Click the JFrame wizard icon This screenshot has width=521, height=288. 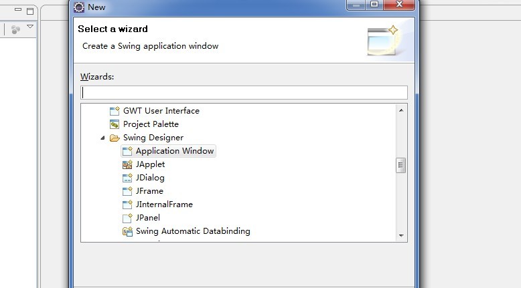[127, 191]
